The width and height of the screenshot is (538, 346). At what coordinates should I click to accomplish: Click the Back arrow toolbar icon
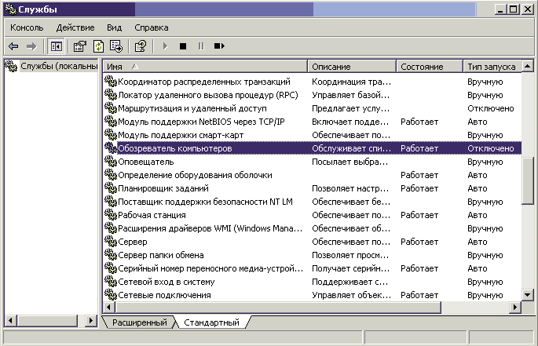pyautogui.click(x=13, y=46)
